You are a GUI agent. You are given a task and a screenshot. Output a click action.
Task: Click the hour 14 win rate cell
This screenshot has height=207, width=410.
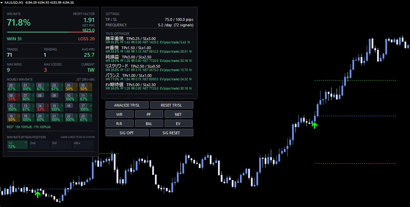click(x=43, y=107)
